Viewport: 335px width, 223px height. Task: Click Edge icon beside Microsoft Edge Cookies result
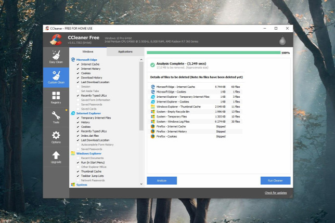coord(153,92)
